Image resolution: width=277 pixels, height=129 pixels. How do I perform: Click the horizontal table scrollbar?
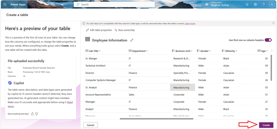156,119
